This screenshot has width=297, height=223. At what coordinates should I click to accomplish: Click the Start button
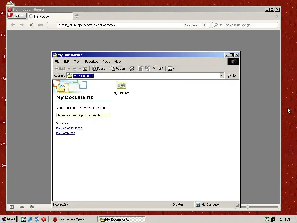pyautogui.click(x=8, y=220)
